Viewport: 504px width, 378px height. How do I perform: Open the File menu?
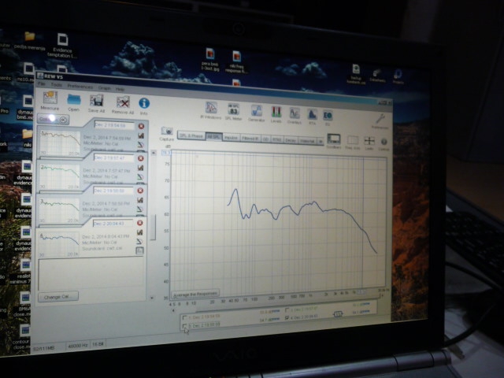pos(41,83)
